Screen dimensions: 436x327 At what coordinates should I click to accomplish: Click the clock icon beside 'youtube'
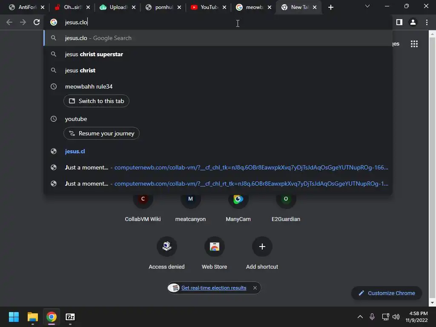point(54,119)
